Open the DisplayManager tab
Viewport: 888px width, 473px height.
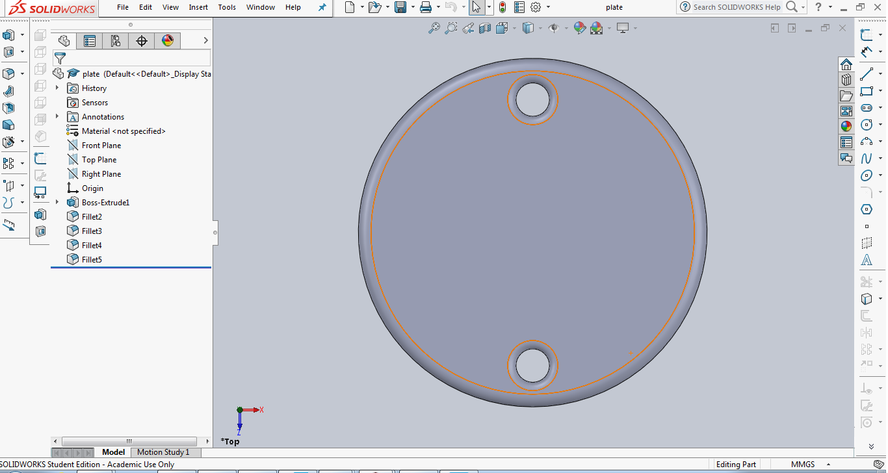[168, 41]
